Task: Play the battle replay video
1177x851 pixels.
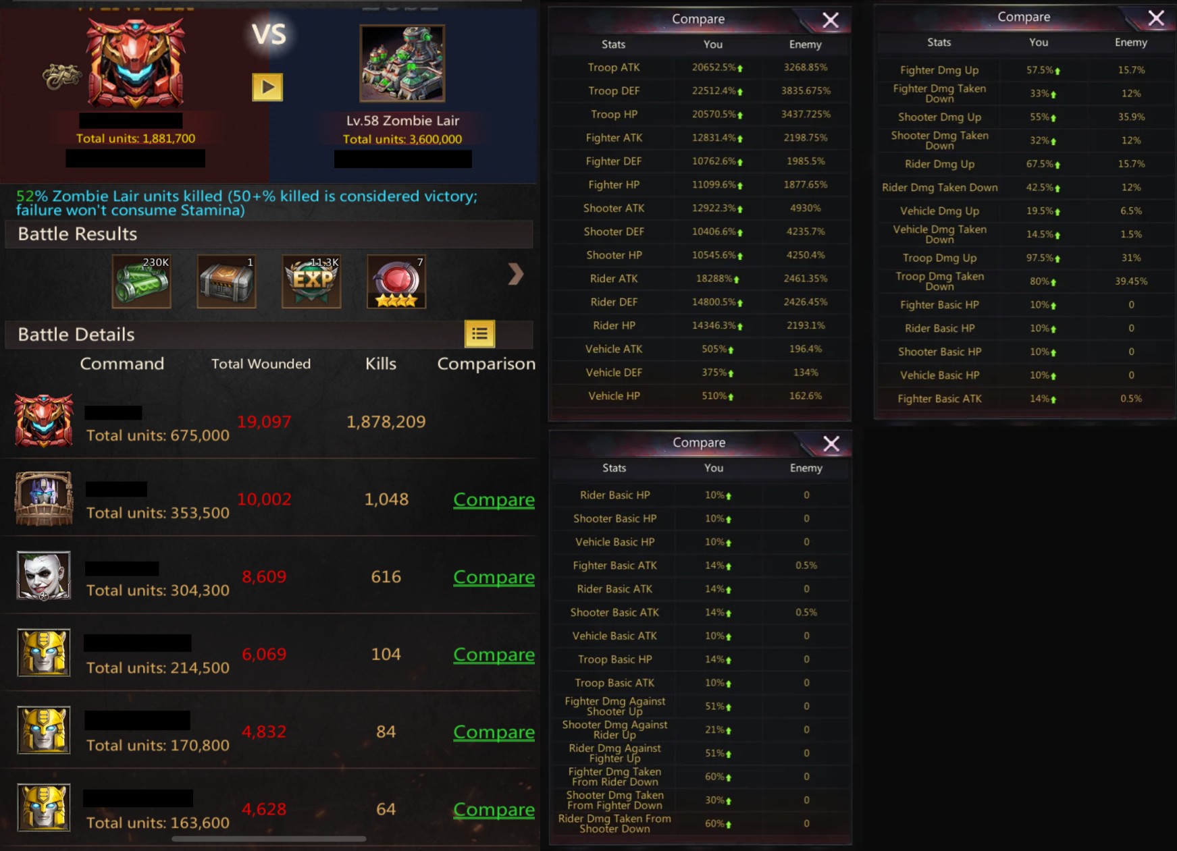Action: click(267, 87)
